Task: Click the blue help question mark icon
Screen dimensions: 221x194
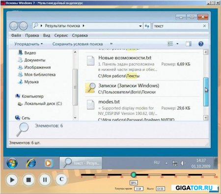Action: pos(201,44)
